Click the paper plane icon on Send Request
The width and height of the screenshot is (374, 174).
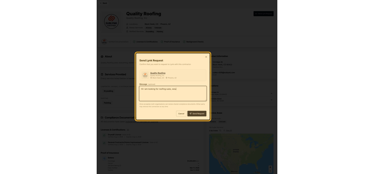(x=190, y=114)
